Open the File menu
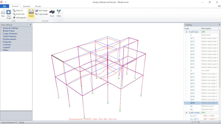221x124 pixels. coord(5,6)
